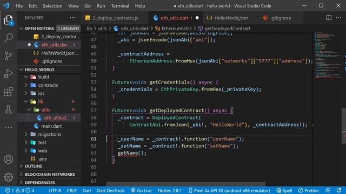This screenshot has width=346, height=194.
Task: Change CRLF line ending setting
Action: (71, 190)
